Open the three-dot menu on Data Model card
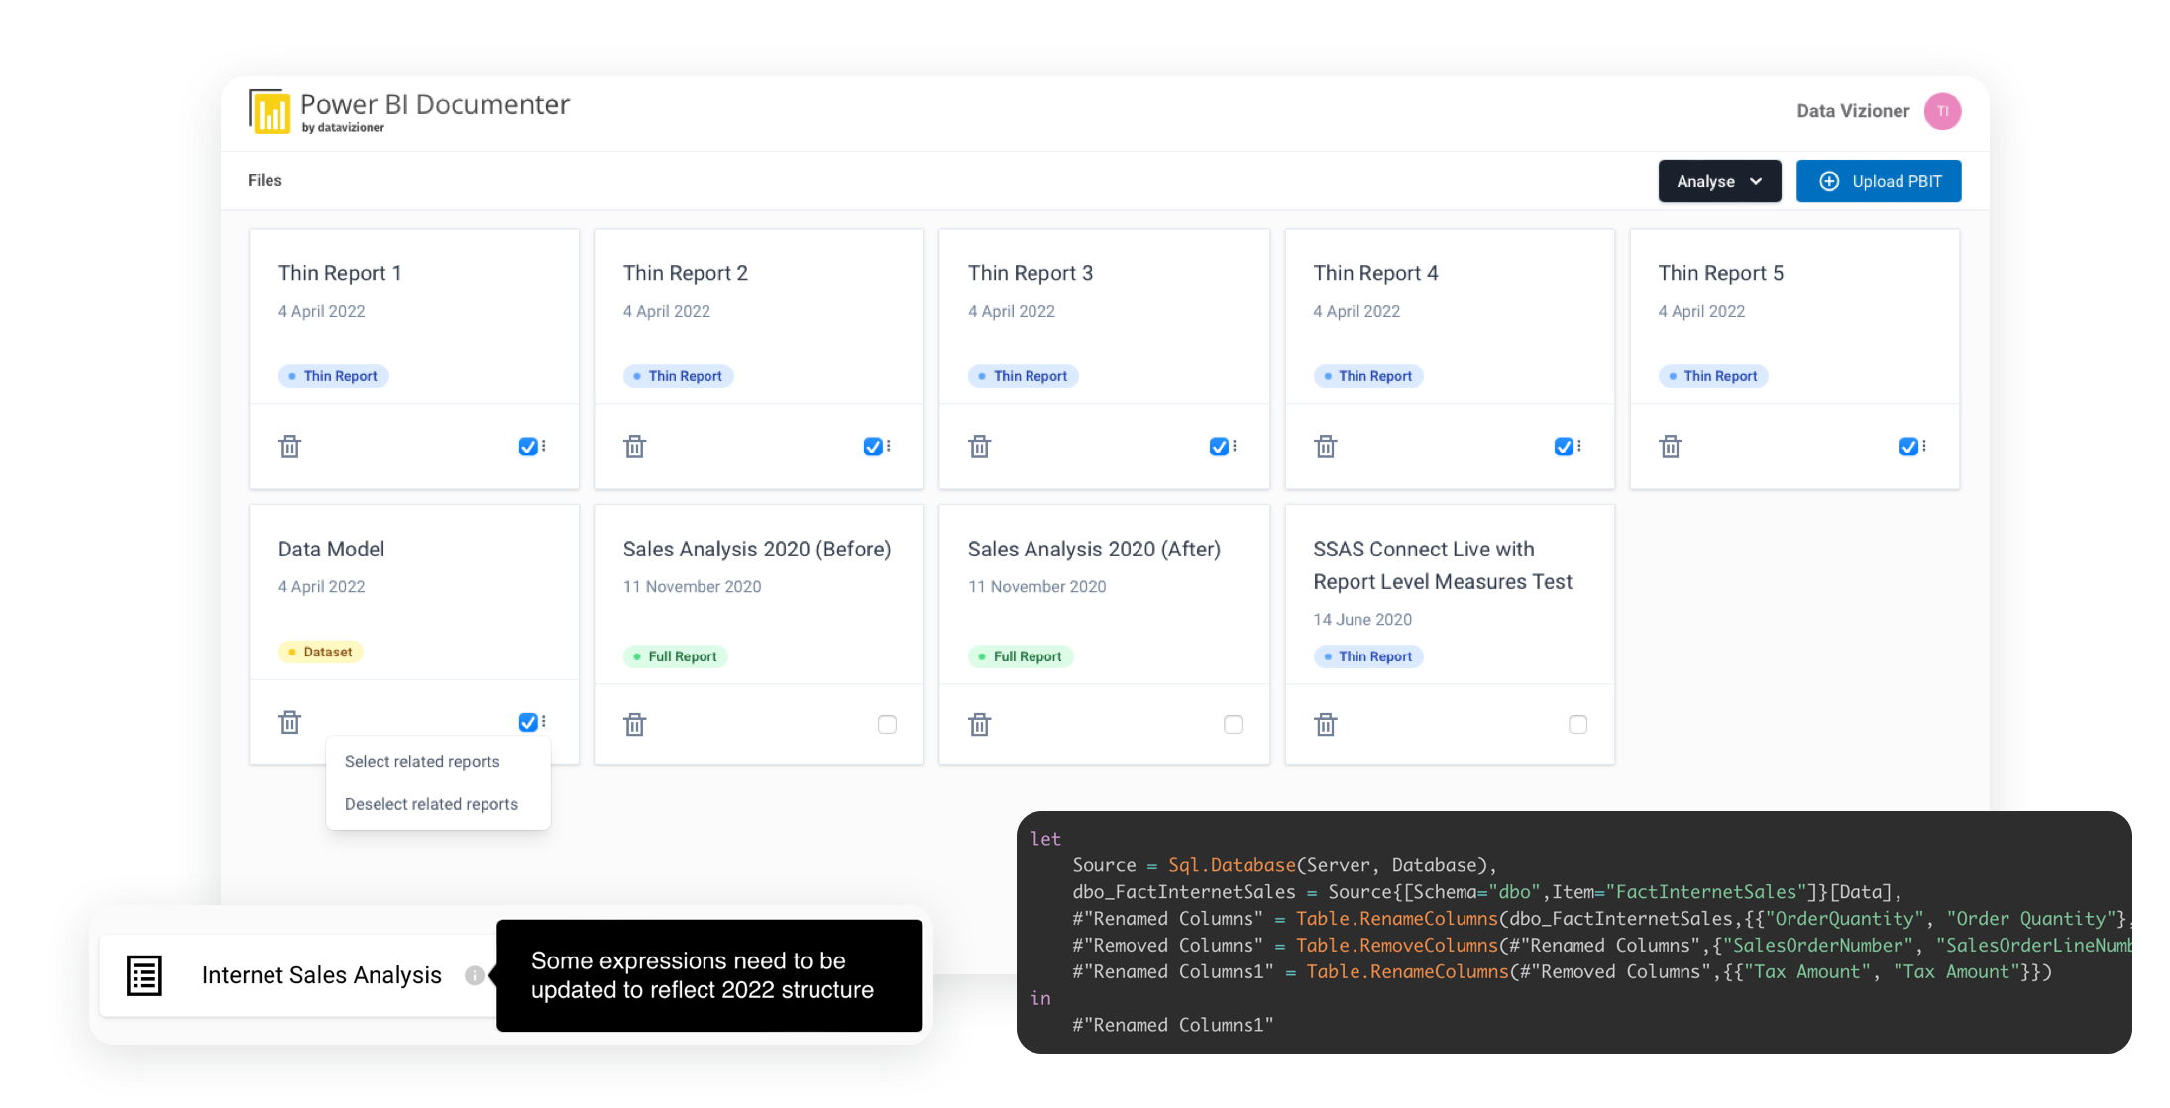2170x1108 pixels. coord(541,722)
